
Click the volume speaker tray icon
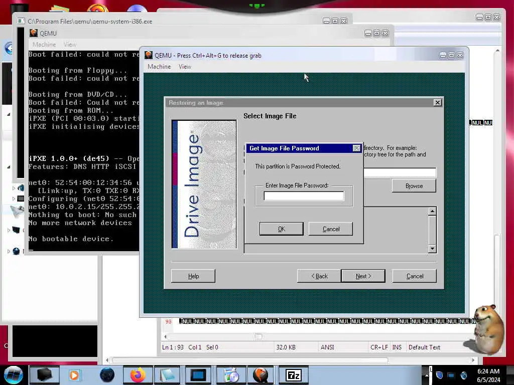click(x=463, y=375)
